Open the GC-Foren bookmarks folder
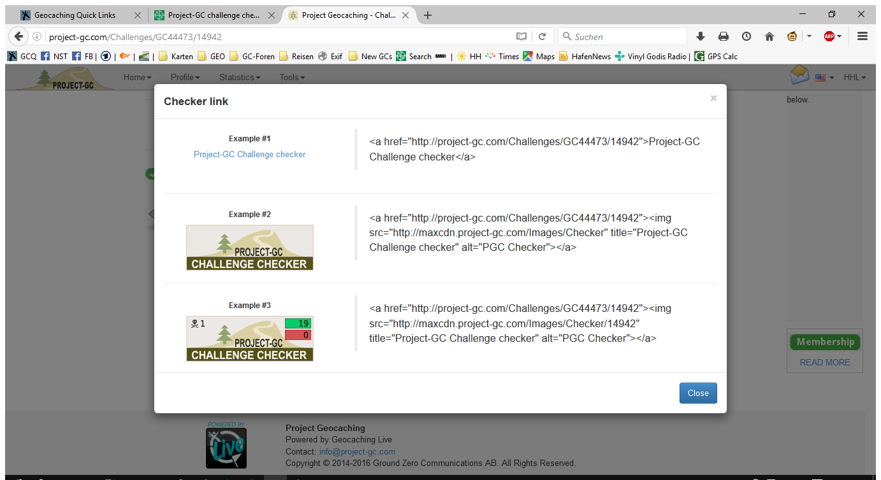Screen dimensions: 881x480 click(252, 57)
